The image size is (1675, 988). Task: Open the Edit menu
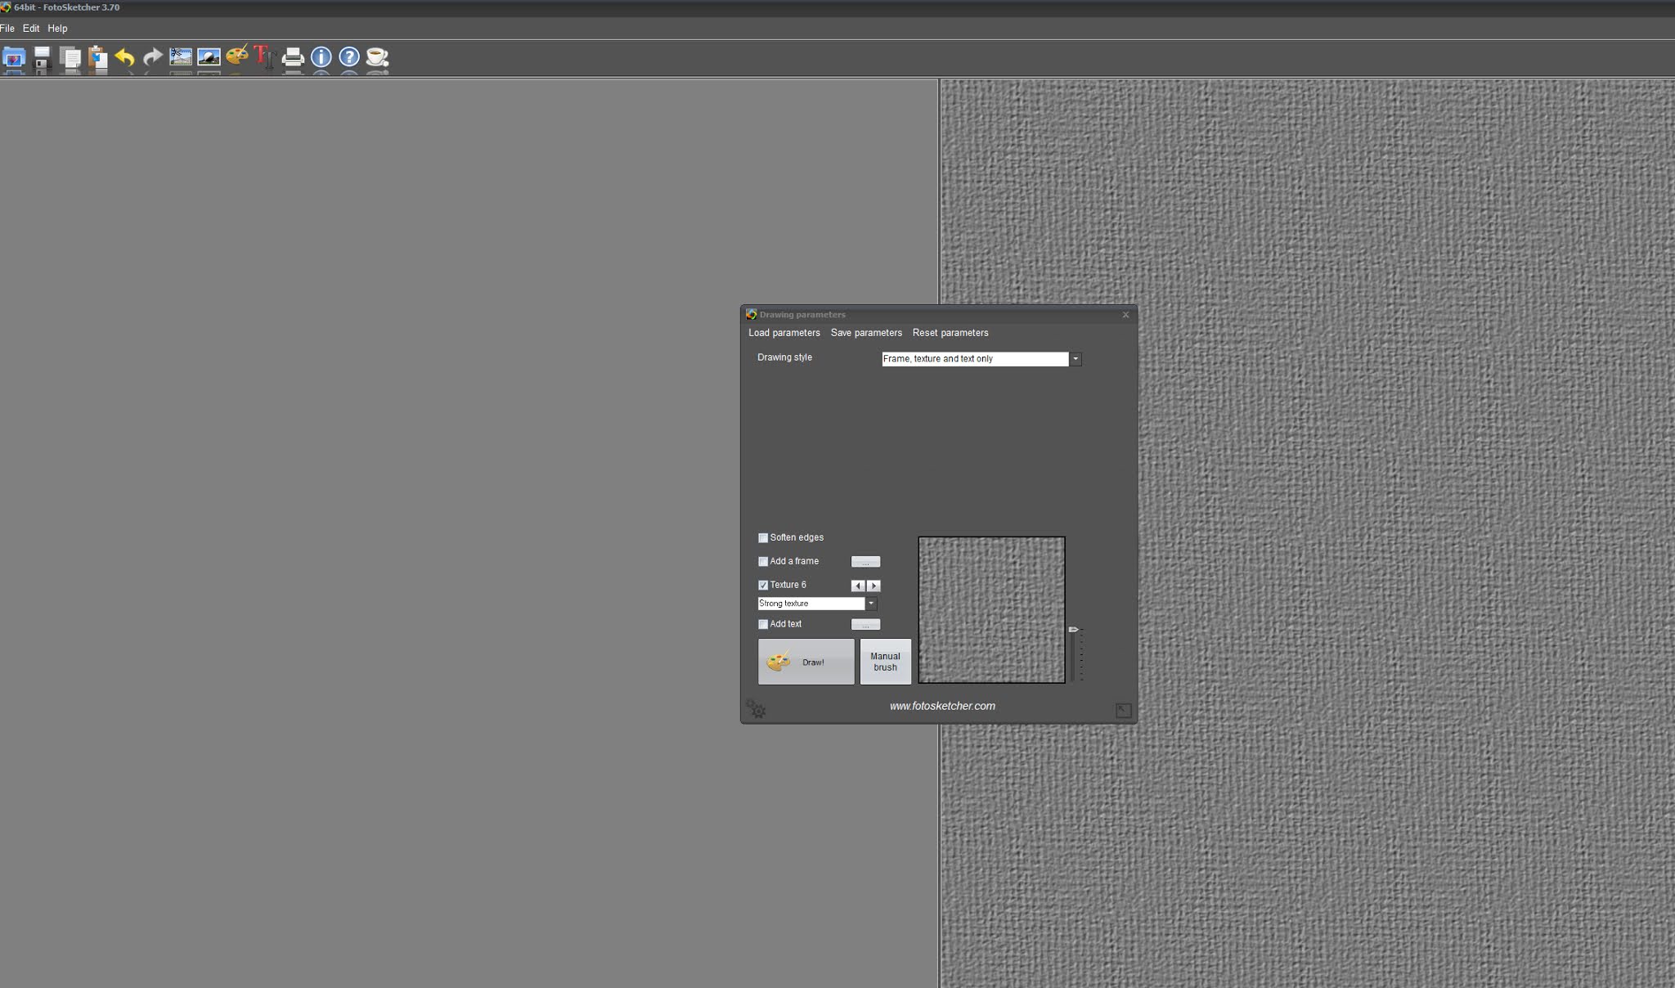(31, 29)
